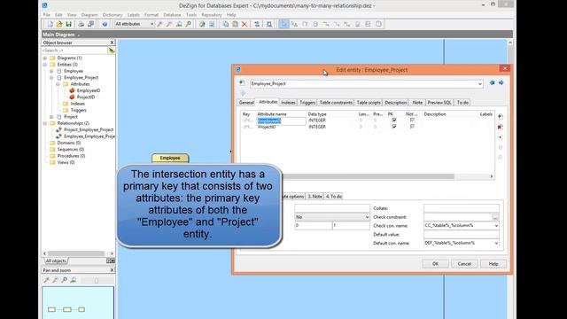Toggle Not null checkbox for EmployeeID row
567x319 pixels.
pos(412,121)
